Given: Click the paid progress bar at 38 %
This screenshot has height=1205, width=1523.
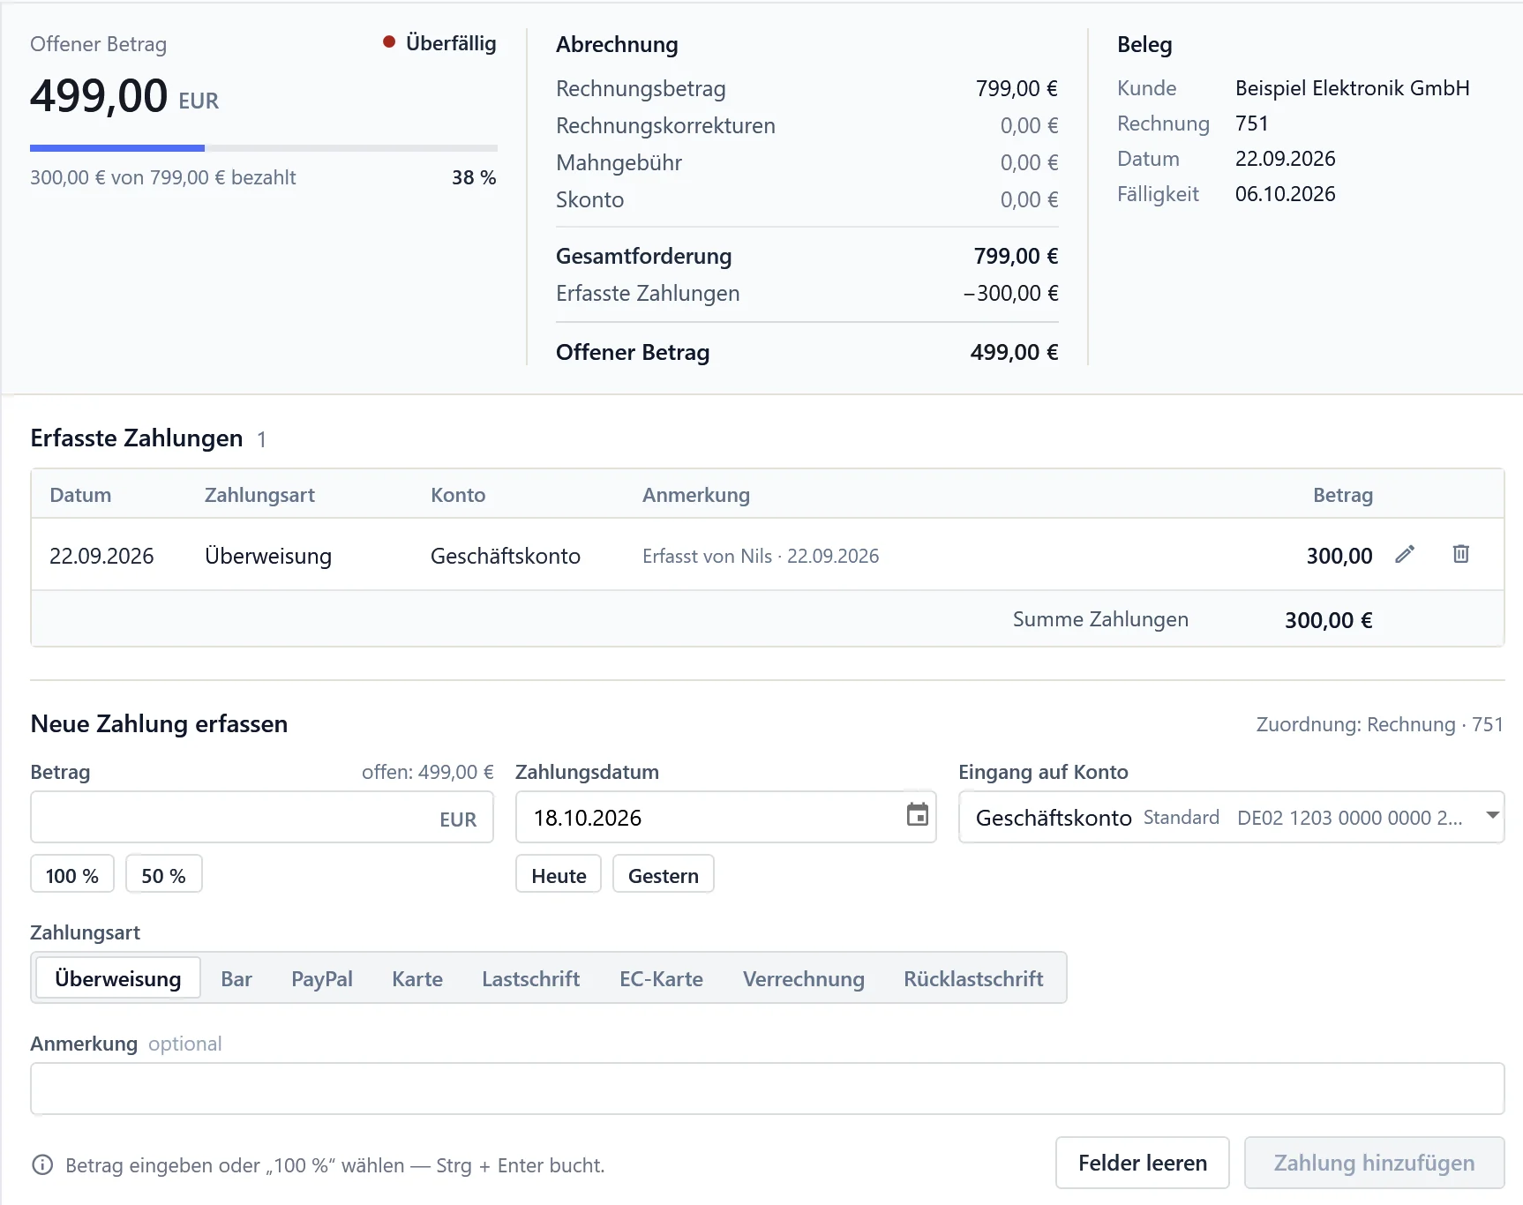Looking at the screenshot, I should click(264, 148).
